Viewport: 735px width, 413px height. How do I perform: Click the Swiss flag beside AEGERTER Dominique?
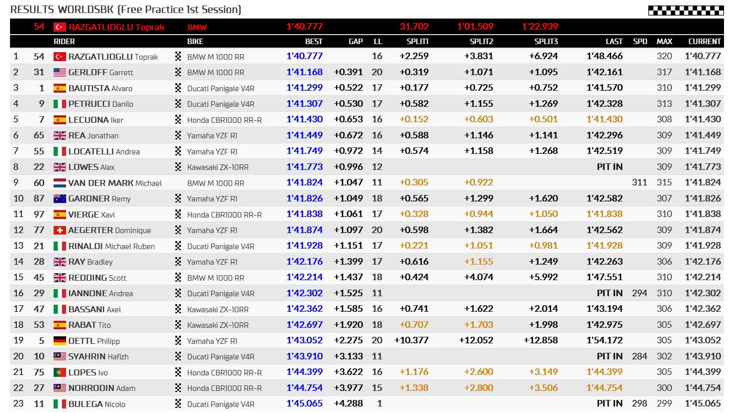pyautogui.click(x=60, y=230)
